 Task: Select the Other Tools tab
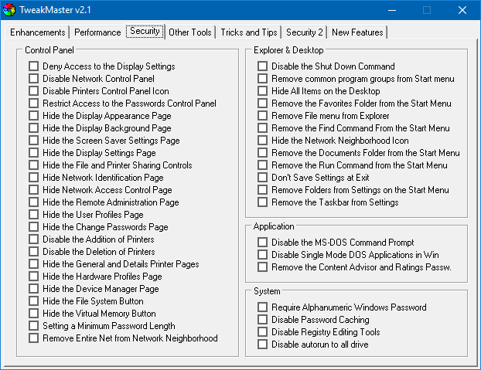(189, 32)
